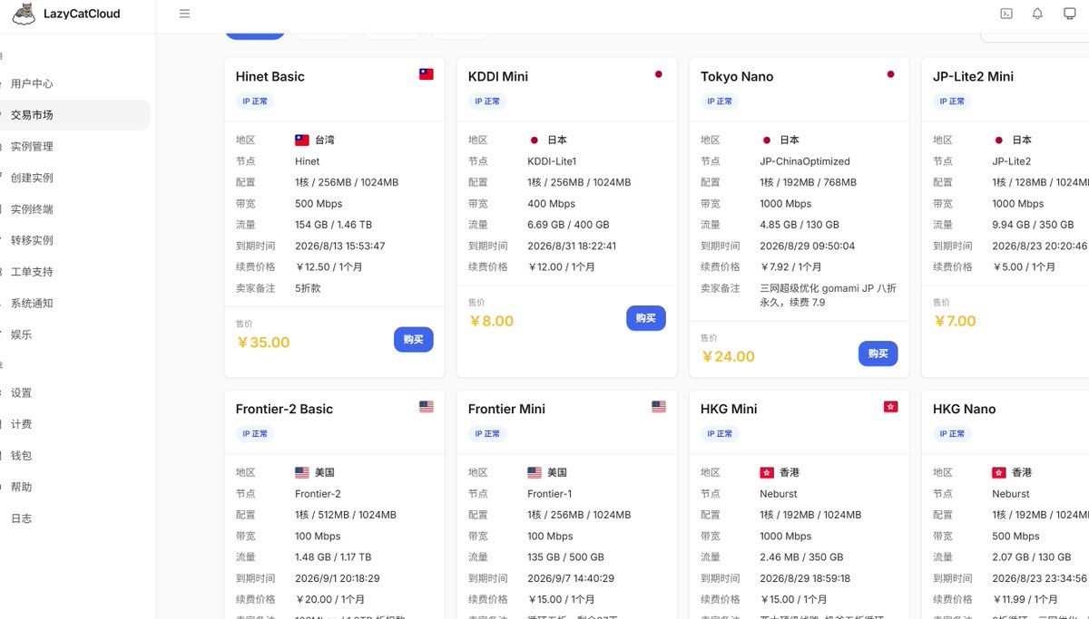Buy the Tokyo Nano instance

(x=878, y=353)
